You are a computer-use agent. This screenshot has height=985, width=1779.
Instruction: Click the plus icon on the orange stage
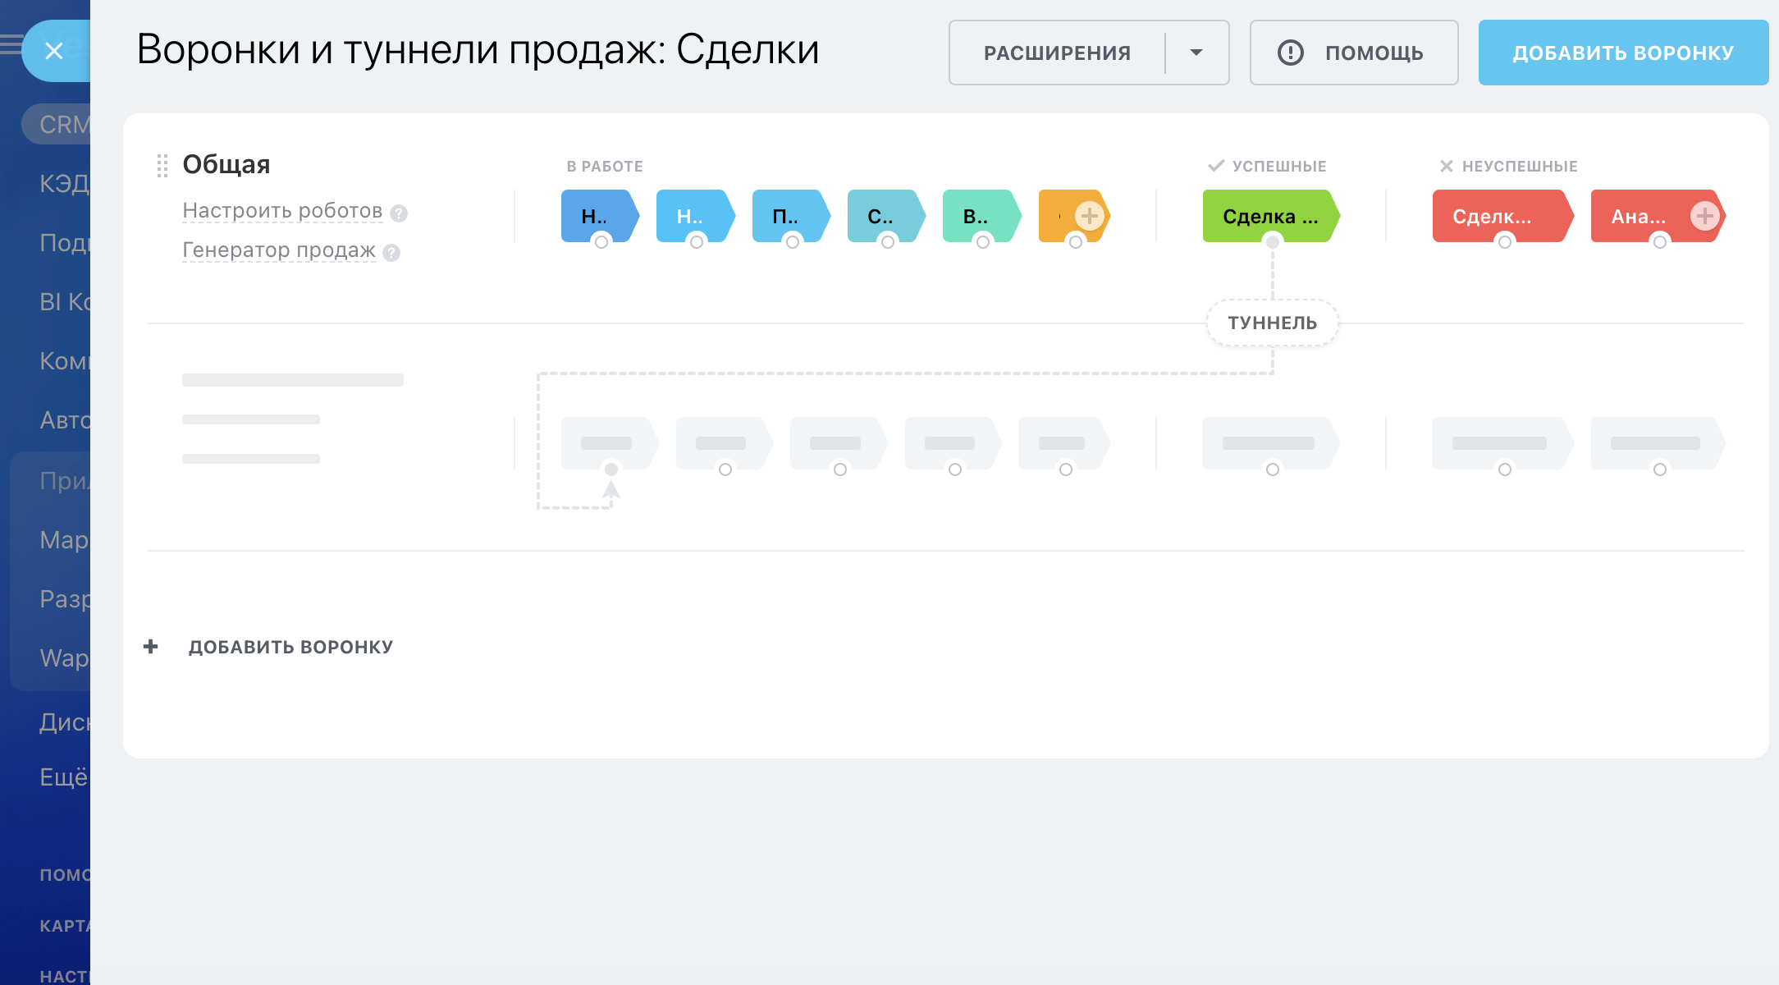1089,216
